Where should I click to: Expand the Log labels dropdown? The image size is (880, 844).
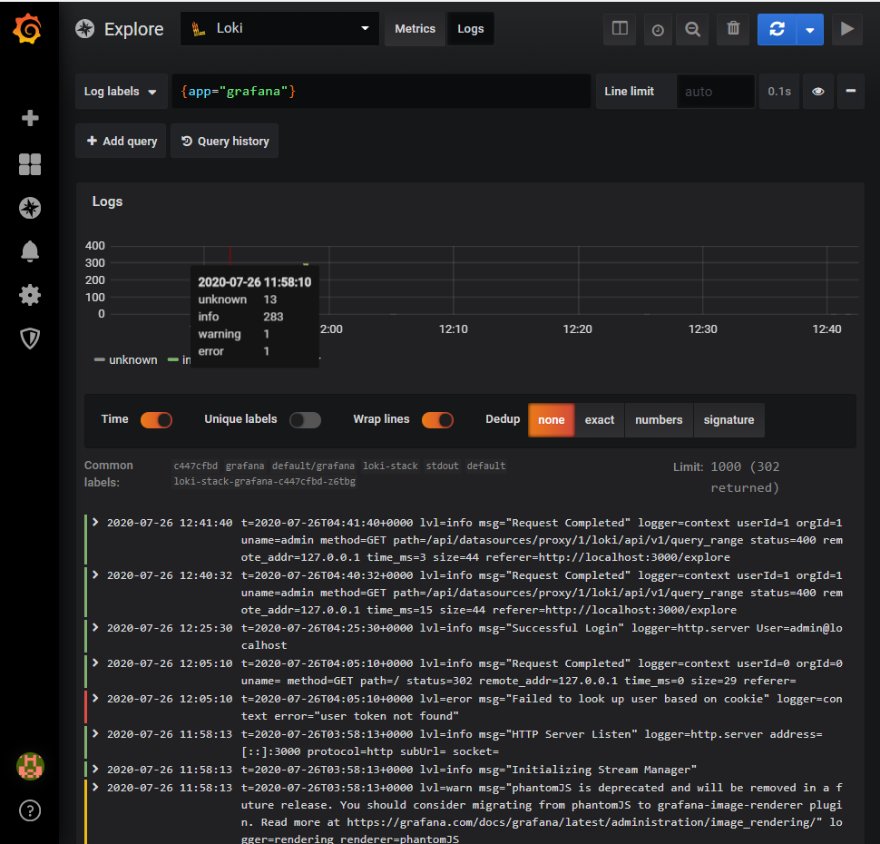click(x=121, y=92)
